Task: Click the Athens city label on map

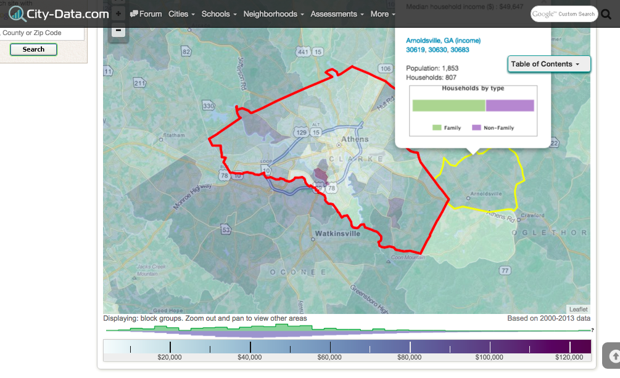Action: [x=355, y=139]
